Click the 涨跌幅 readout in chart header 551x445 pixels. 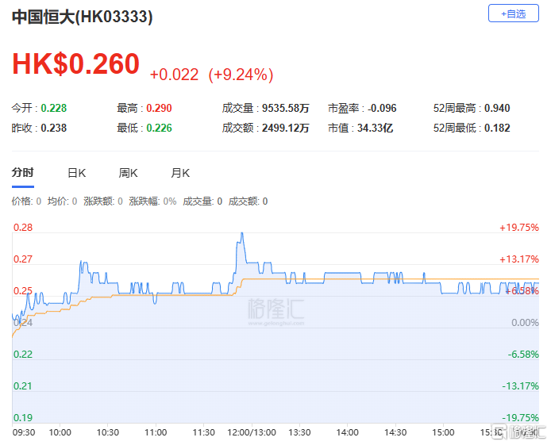(152, 201)
